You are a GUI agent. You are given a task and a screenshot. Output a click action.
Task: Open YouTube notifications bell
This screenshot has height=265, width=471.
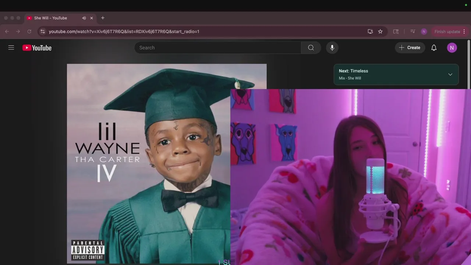[x=434, y=47]
